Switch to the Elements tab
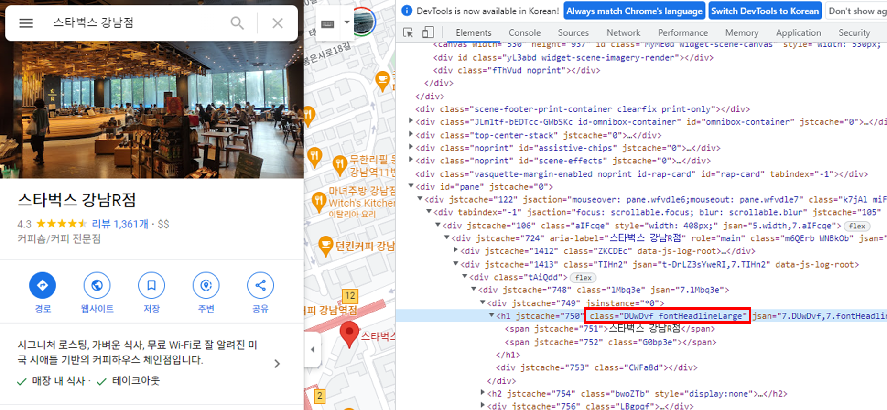 [473, 32]
